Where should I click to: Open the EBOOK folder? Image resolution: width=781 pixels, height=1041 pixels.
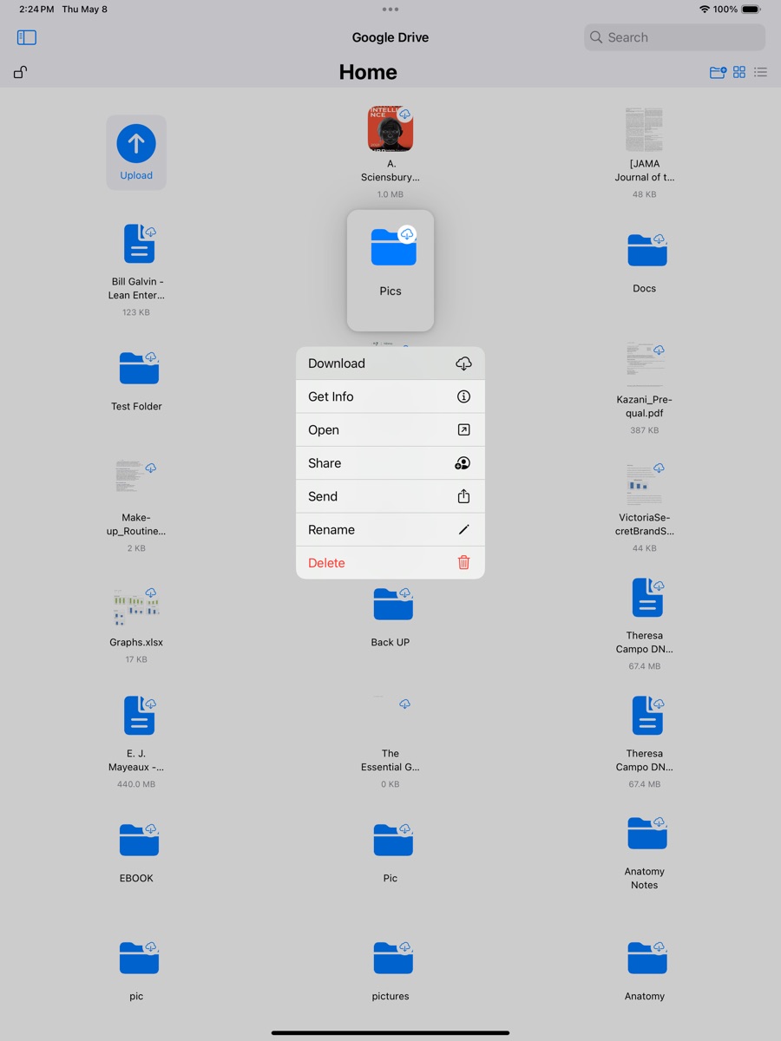click(x=139, y=840)
